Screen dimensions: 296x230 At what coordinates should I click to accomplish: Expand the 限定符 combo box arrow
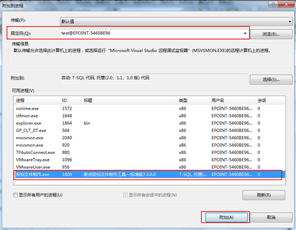pyautogui.click(x=245, y=33)
